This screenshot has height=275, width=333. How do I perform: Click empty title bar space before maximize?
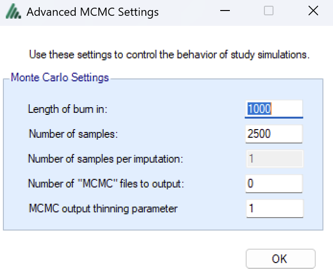211,11
